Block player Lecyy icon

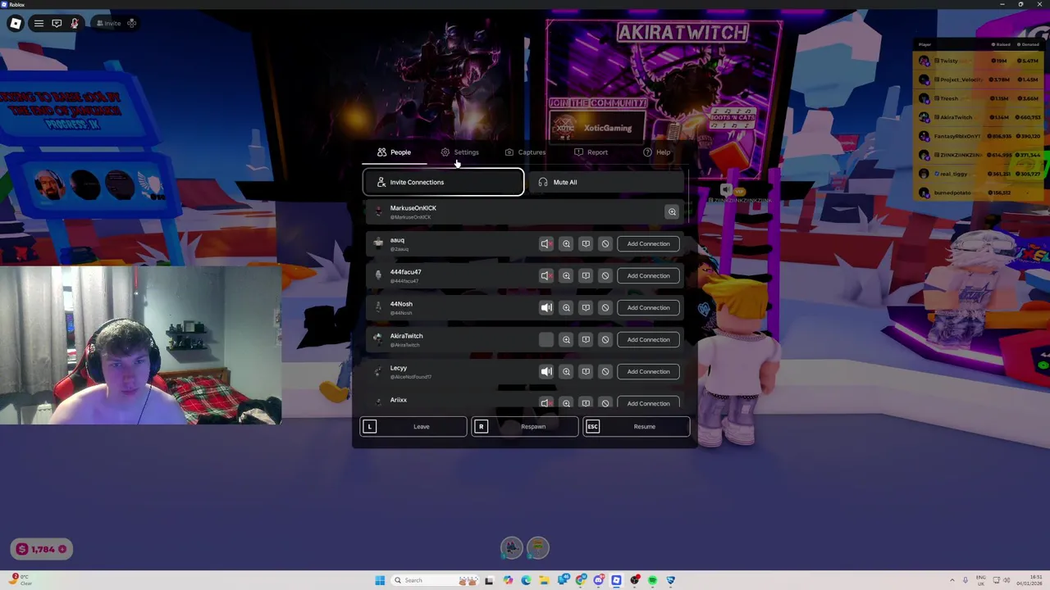[x=605, y=371]
